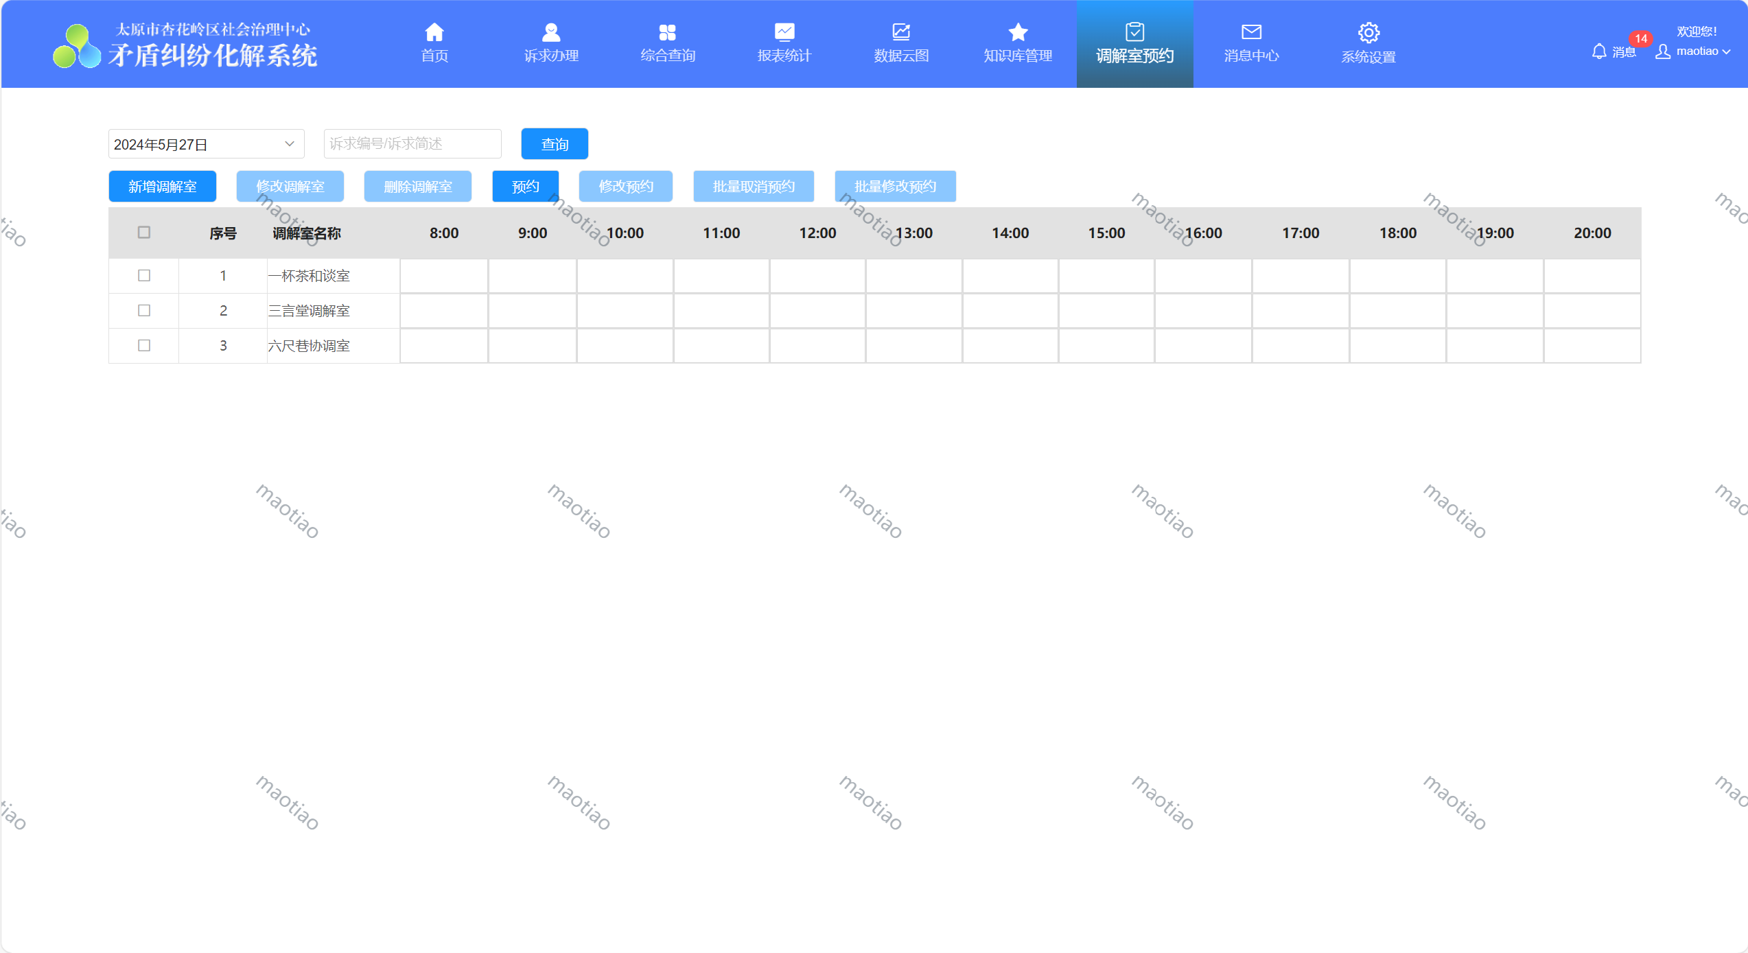Viewport: 1748px width, 953px height.
Task: Open 消息中心 envelope icon
Action: 1251,32
